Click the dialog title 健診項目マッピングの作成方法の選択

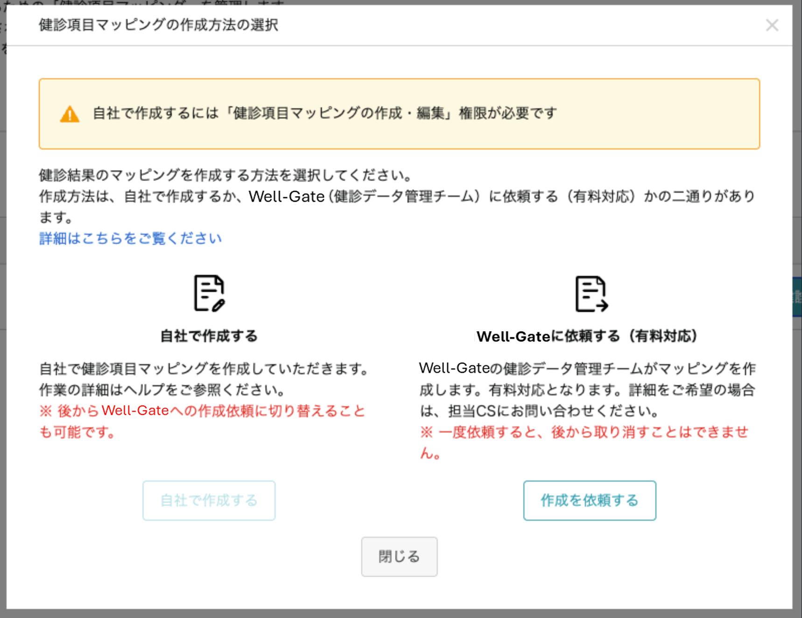(158, 25)
